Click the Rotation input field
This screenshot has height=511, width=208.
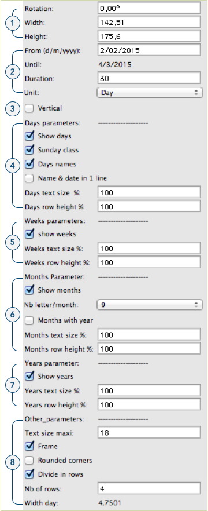[x=149, y=8]
